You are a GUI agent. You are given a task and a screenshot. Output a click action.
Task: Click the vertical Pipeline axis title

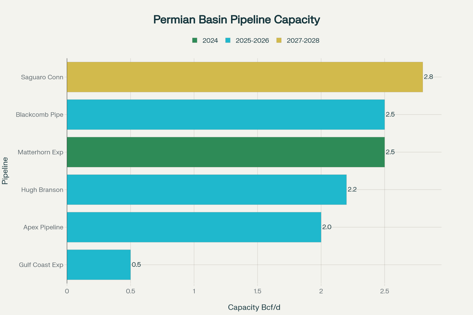pyautogui.click(x=5, y=171)
